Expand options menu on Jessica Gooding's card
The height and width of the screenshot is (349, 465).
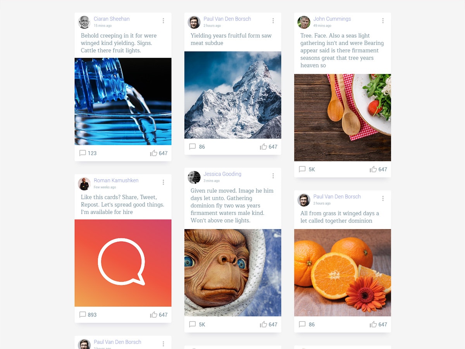pos(273,176)
